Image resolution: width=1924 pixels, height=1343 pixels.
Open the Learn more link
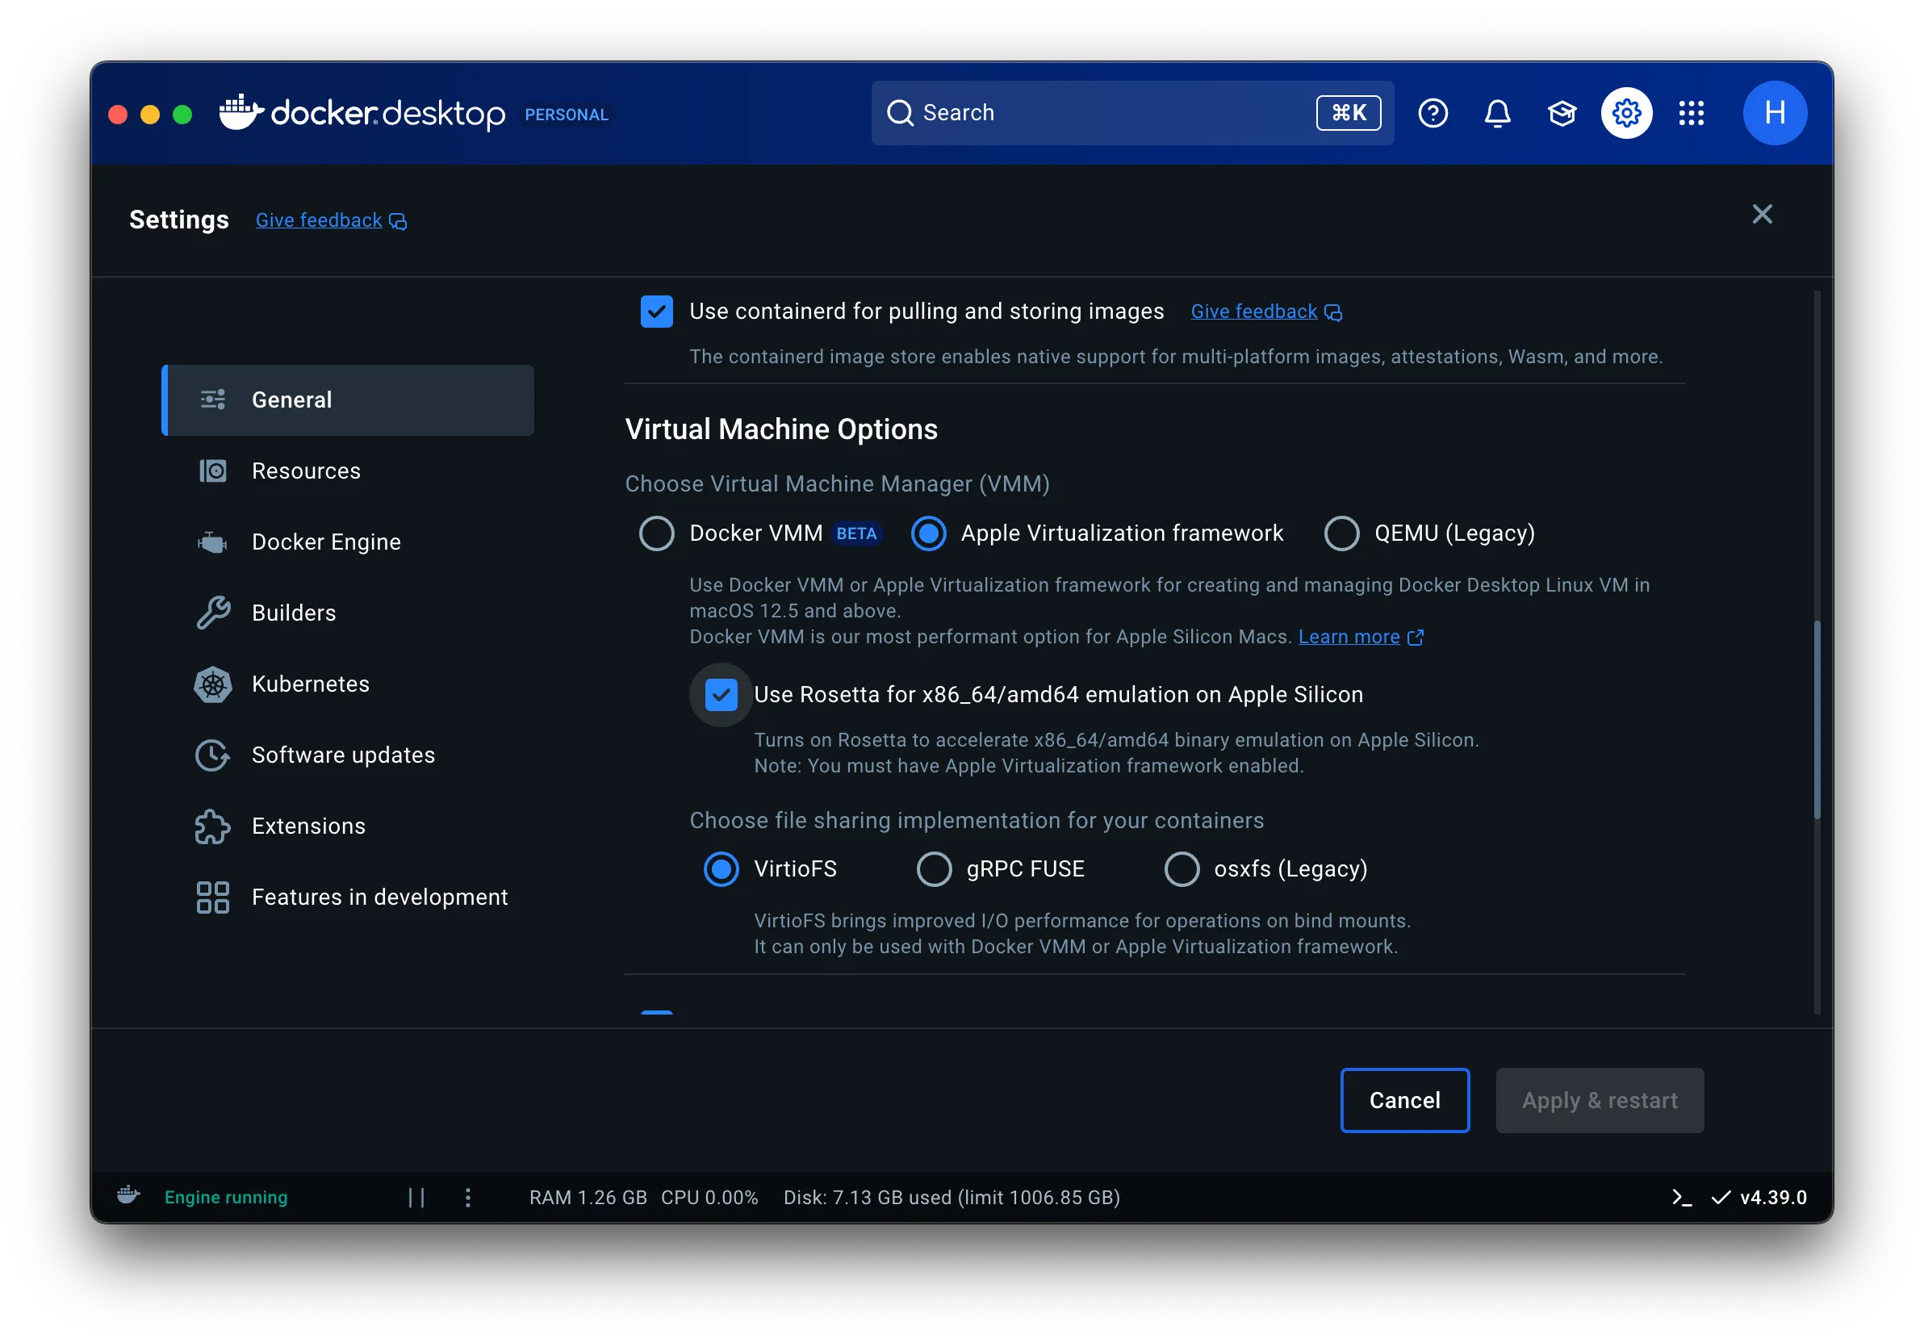1349,637
